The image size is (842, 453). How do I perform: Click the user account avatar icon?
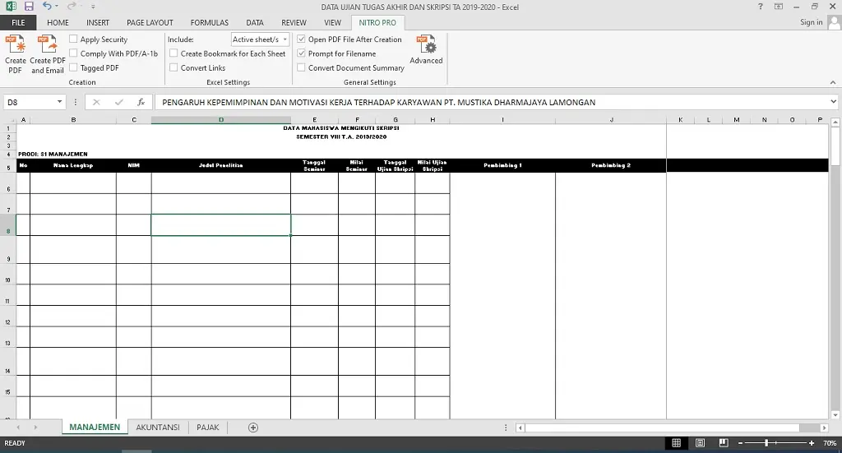(834, 22)
